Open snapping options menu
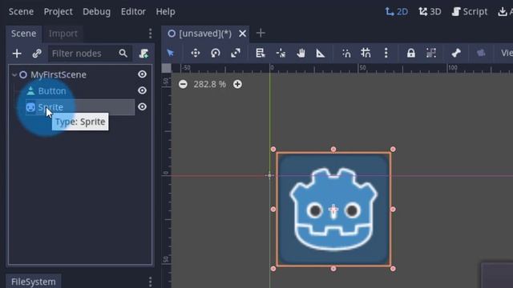513x288 pixels. (x=386, y=53)
